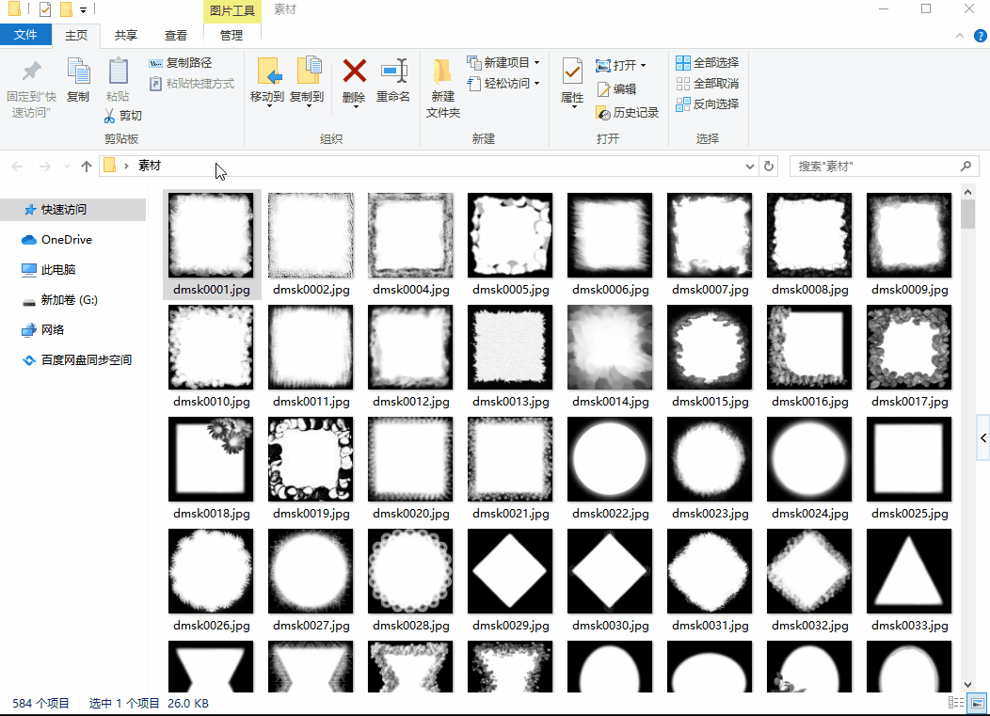Open the File (文件) menu
990x716 pixels.
point(25,36)
